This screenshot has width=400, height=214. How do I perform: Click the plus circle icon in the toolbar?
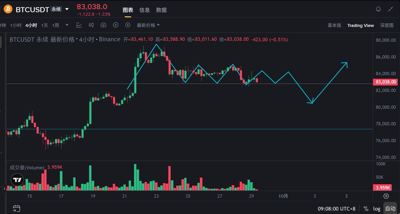(x=116, y=25)
